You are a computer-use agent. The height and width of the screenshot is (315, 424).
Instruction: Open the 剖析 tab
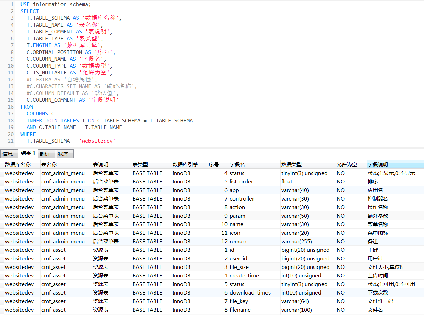click(x=46, y=154)
